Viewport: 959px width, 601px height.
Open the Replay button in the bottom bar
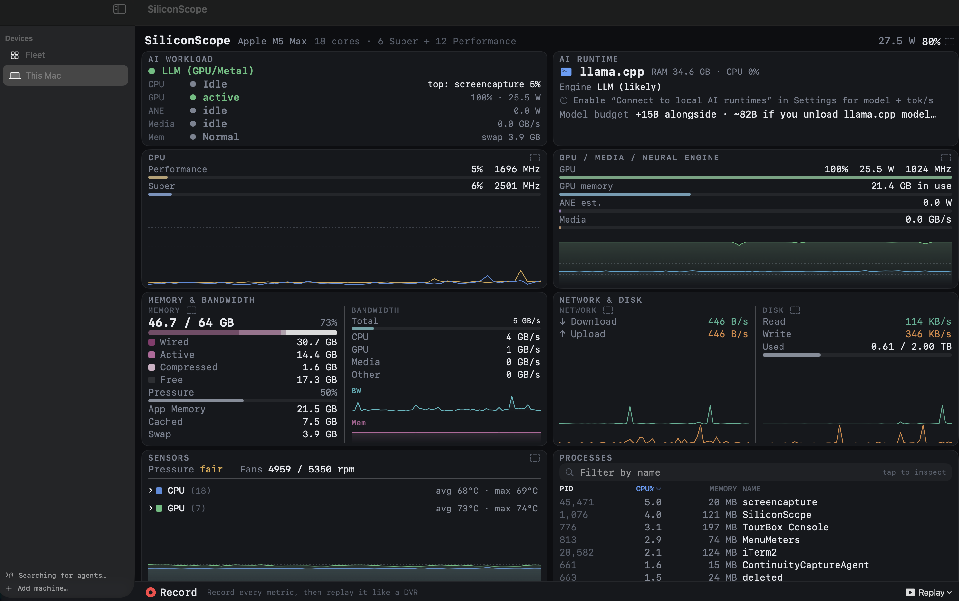(929, 592)
